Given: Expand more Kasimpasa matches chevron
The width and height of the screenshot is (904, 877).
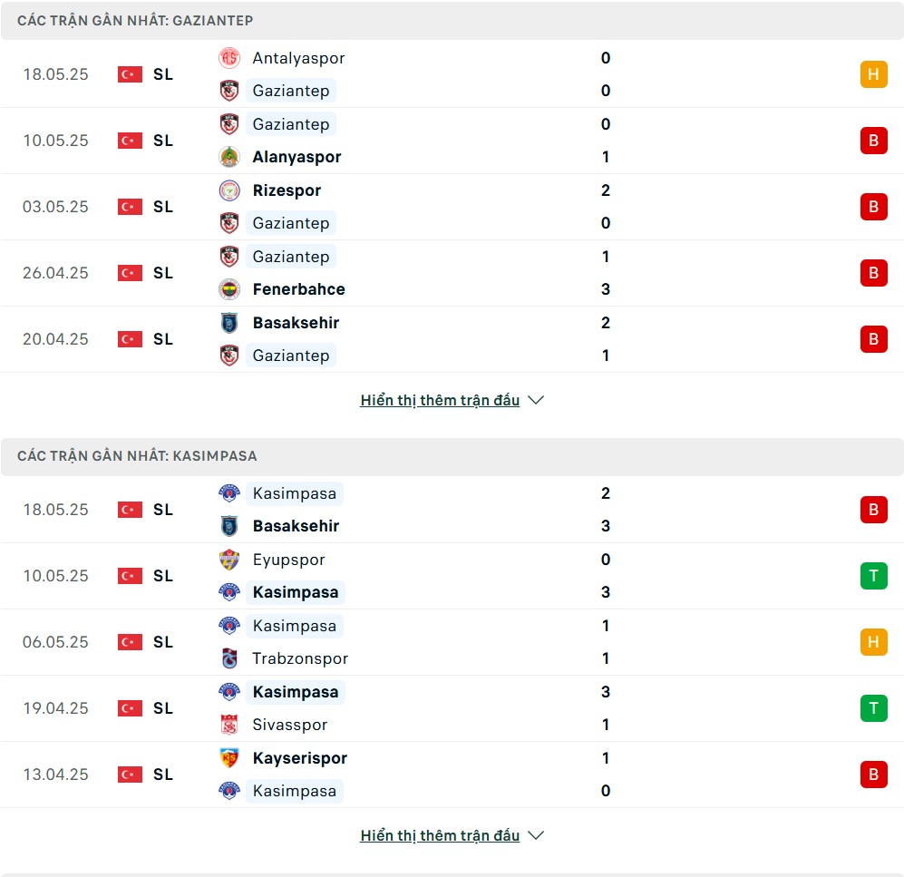Looking at the screenshot, I should pos(536,835).
